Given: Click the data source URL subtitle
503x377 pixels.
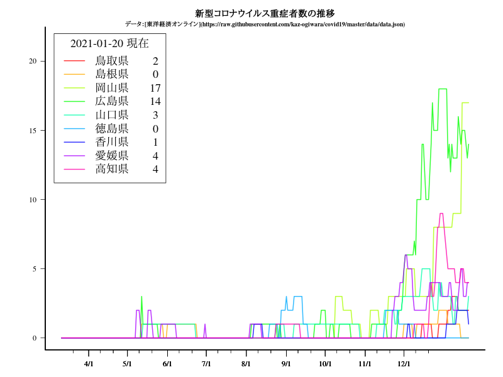Looking at the screenshot, I should pos(265,25).
